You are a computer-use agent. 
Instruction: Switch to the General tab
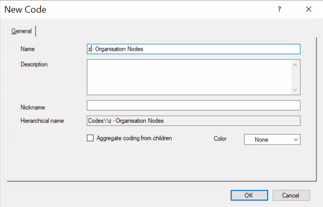coord(22,31)
